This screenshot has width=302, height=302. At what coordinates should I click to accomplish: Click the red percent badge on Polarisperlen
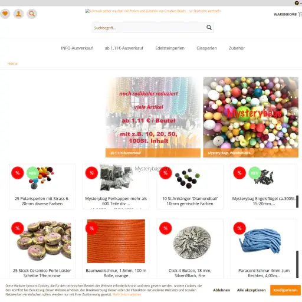[x=18, y=173]
